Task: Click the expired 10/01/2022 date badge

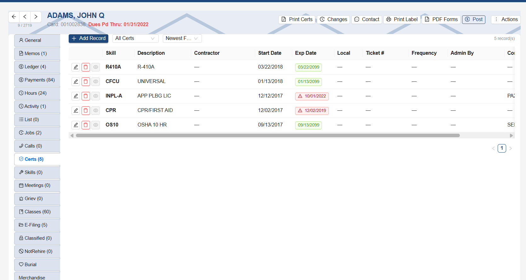Action: 312,96
